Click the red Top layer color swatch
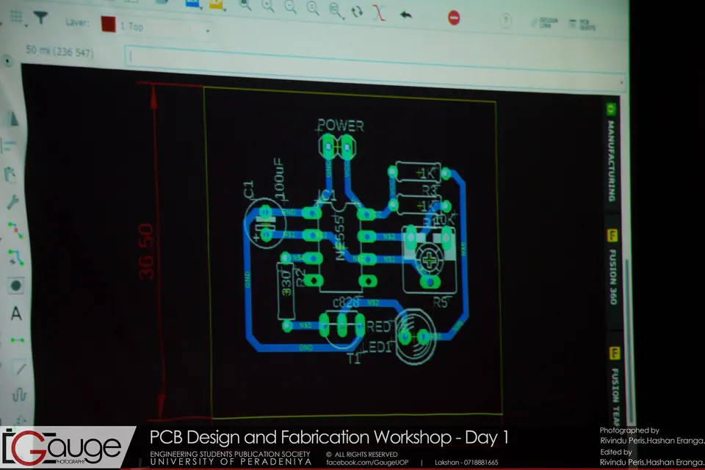 click(x=109, y=24)
